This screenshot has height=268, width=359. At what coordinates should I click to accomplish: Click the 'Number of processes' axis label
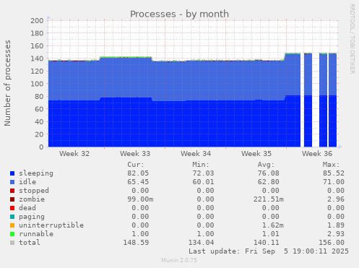pos(7,83)
